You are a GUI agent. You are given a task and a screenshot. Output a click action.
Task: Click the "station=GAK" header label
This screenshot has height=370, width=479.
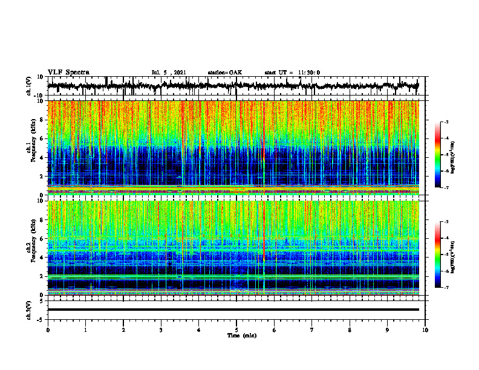tap(225, 73)
